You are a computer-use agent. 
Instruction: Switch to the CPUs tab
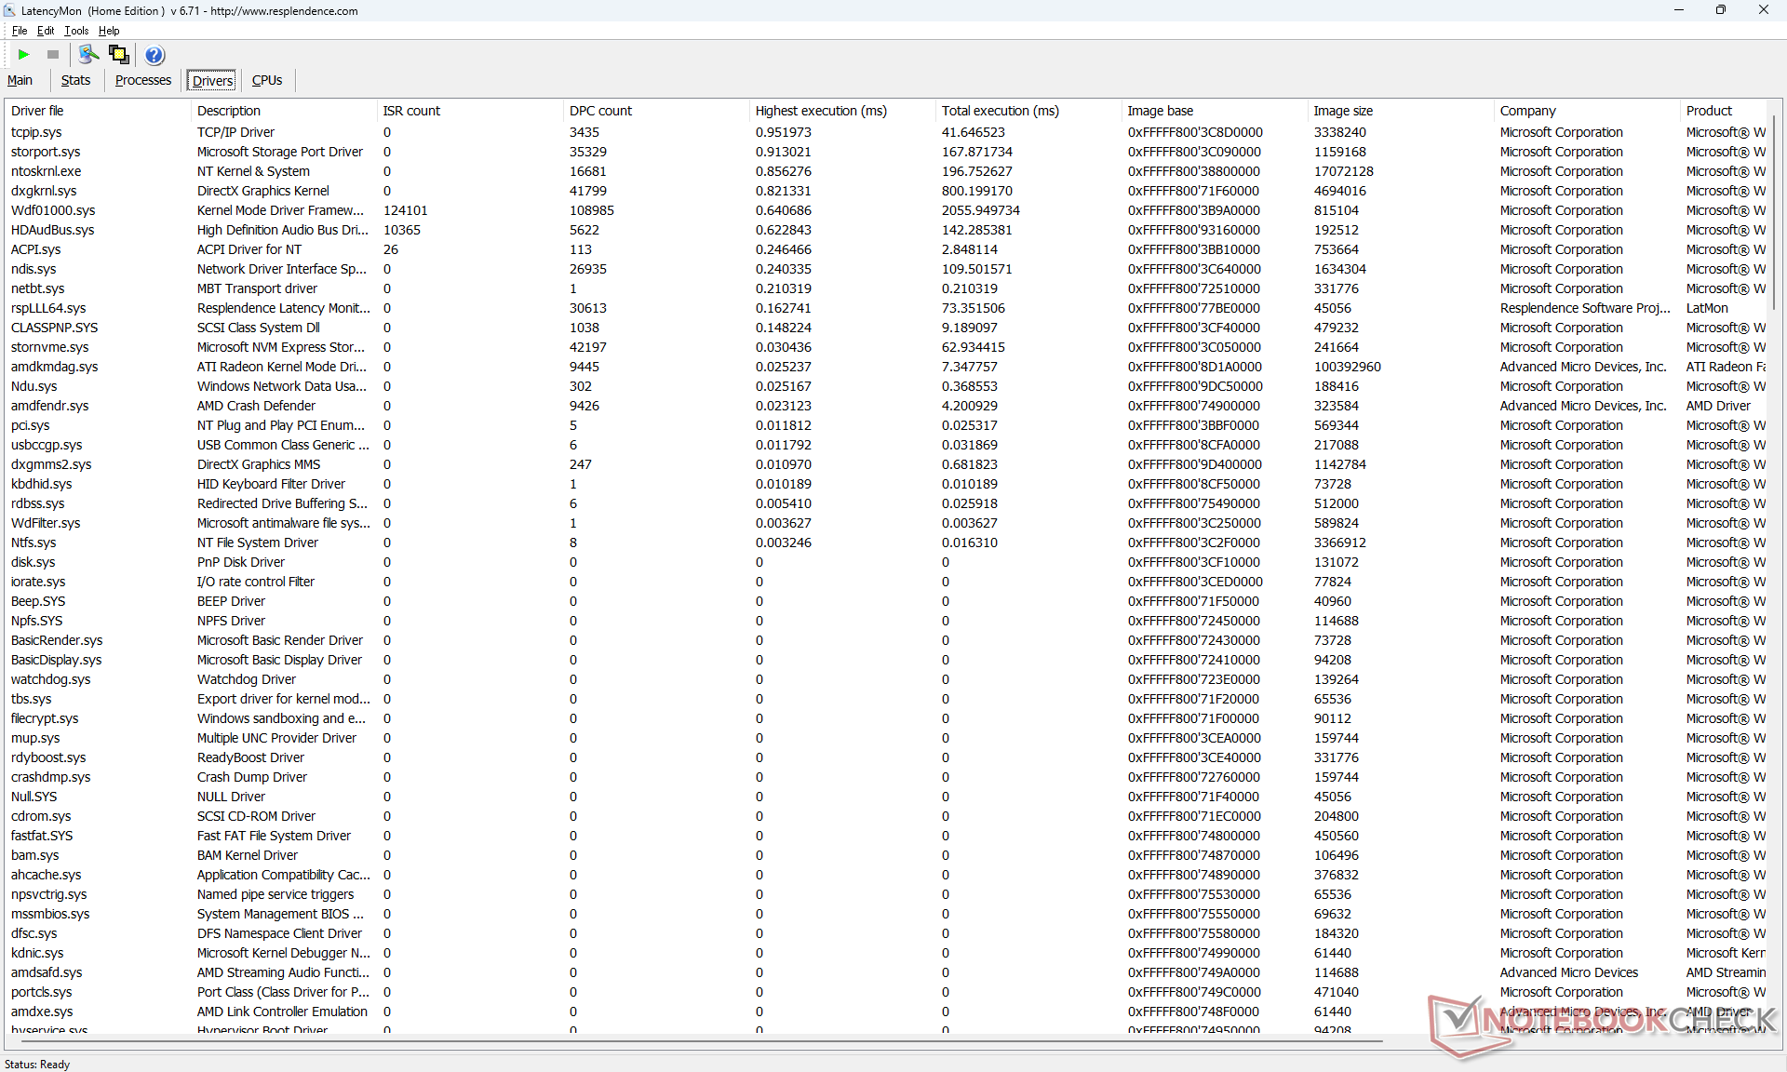pyautogui.click(x=267, y=80)
